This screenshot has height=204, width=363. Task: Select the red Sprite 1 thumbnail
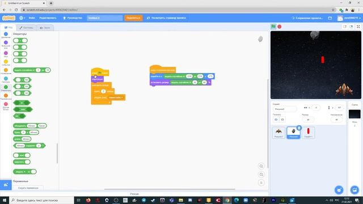point(308,133)
